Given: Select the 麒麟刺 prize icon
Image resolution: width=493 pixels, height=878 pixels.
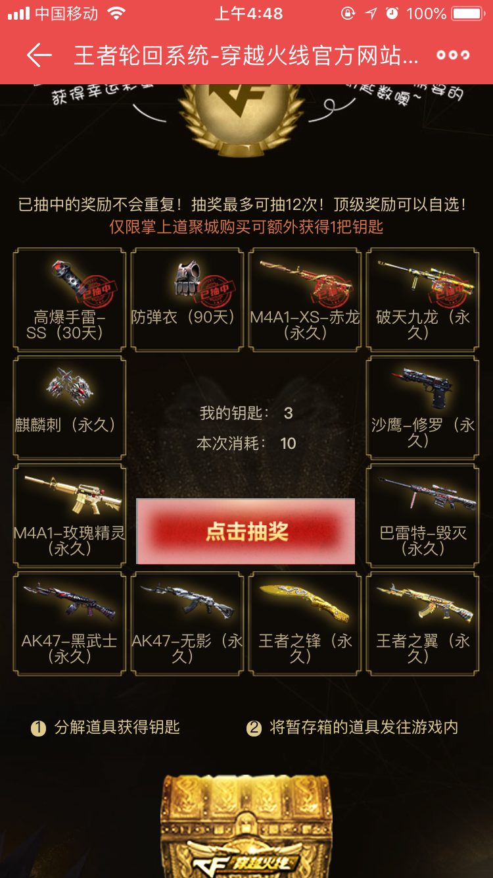Looking at the screenshot, I should click(70, 407).
